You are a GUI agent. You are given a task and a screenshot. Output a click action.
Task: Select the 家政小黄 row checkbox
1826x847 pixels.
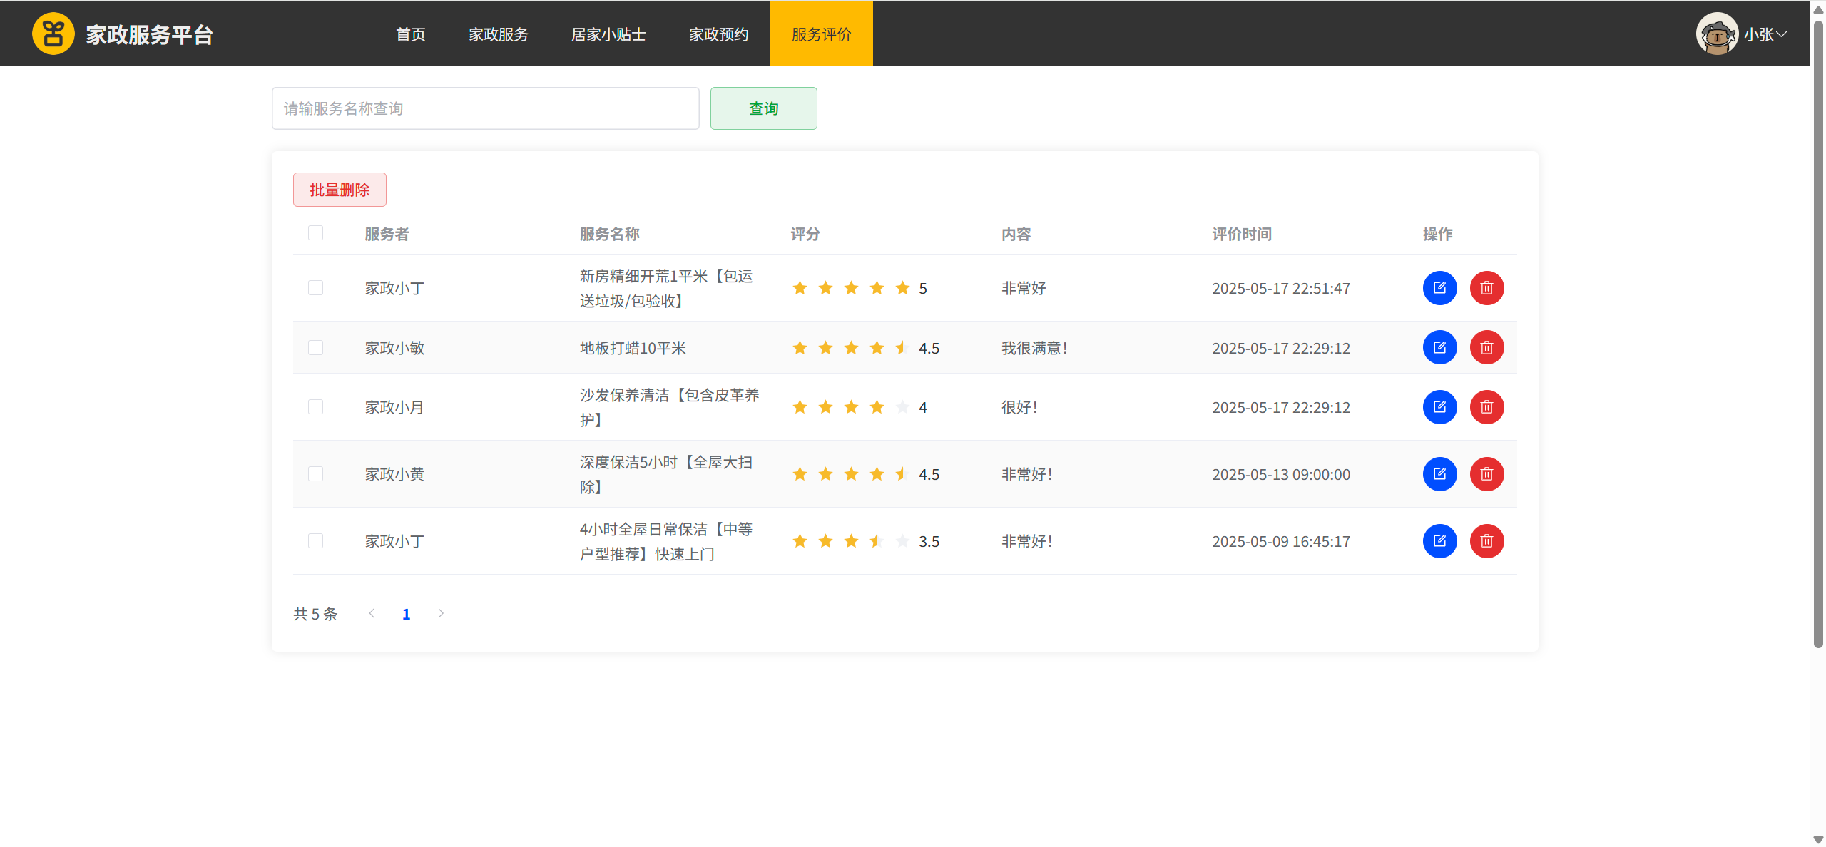click(x=315, y=474)
